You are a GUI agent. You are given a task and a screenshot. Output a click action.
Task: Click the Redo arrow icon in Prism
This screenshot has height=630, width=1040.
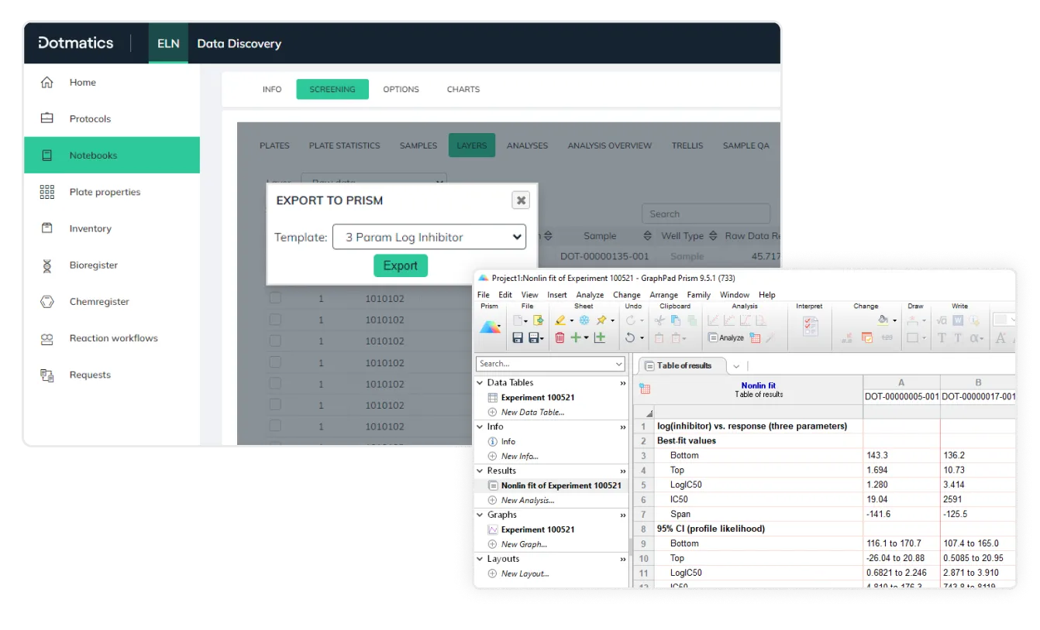(630, 320)
